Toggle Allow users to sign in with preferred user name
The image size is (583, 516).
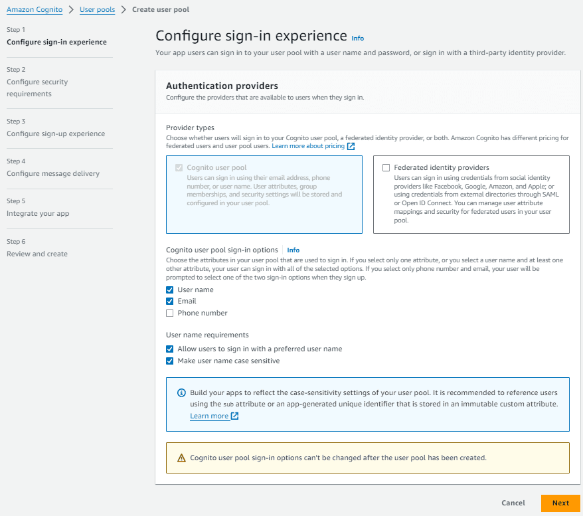[169, 349]
